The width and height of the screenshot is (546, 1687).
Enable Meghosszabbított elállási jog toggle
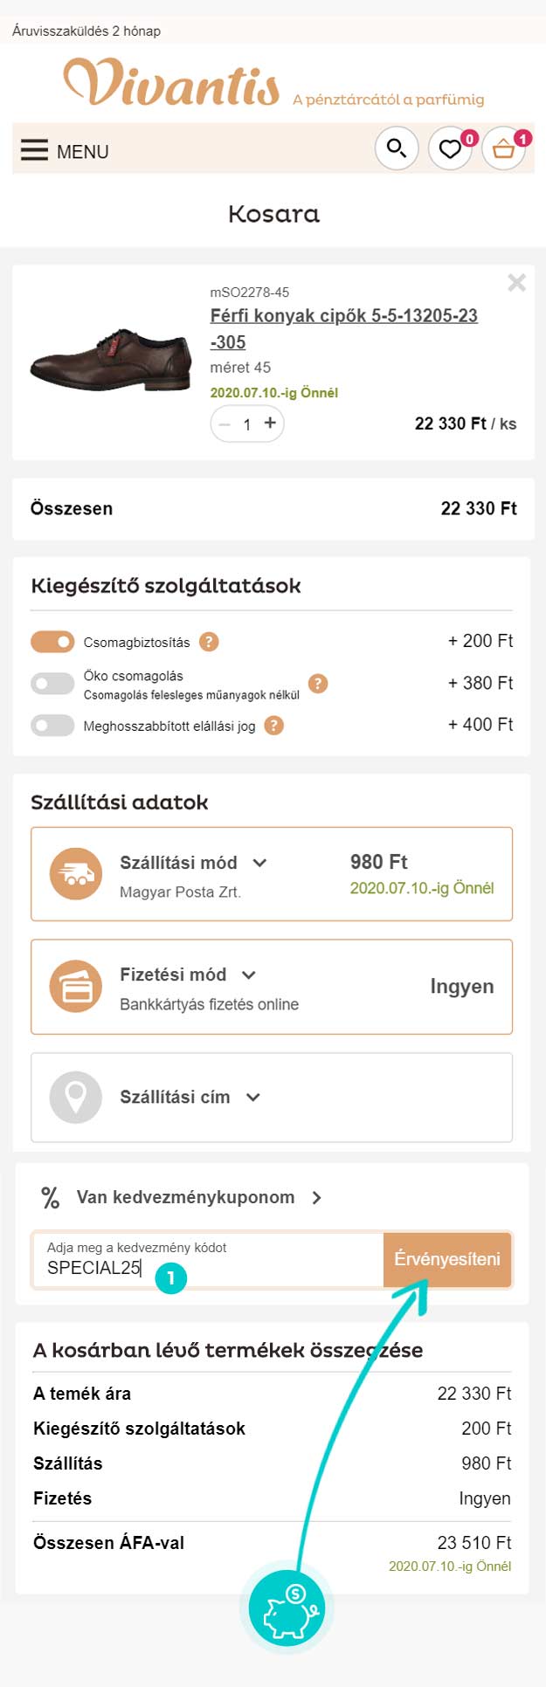(52, 726)
